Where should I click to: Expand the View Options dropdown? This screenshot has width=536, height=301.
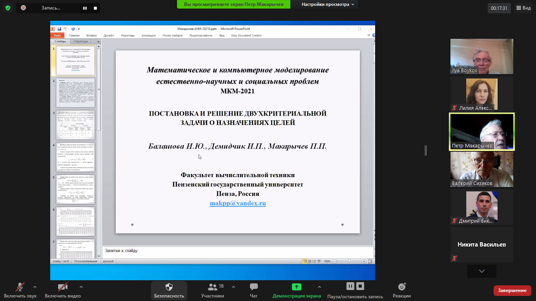click(328, 4)
